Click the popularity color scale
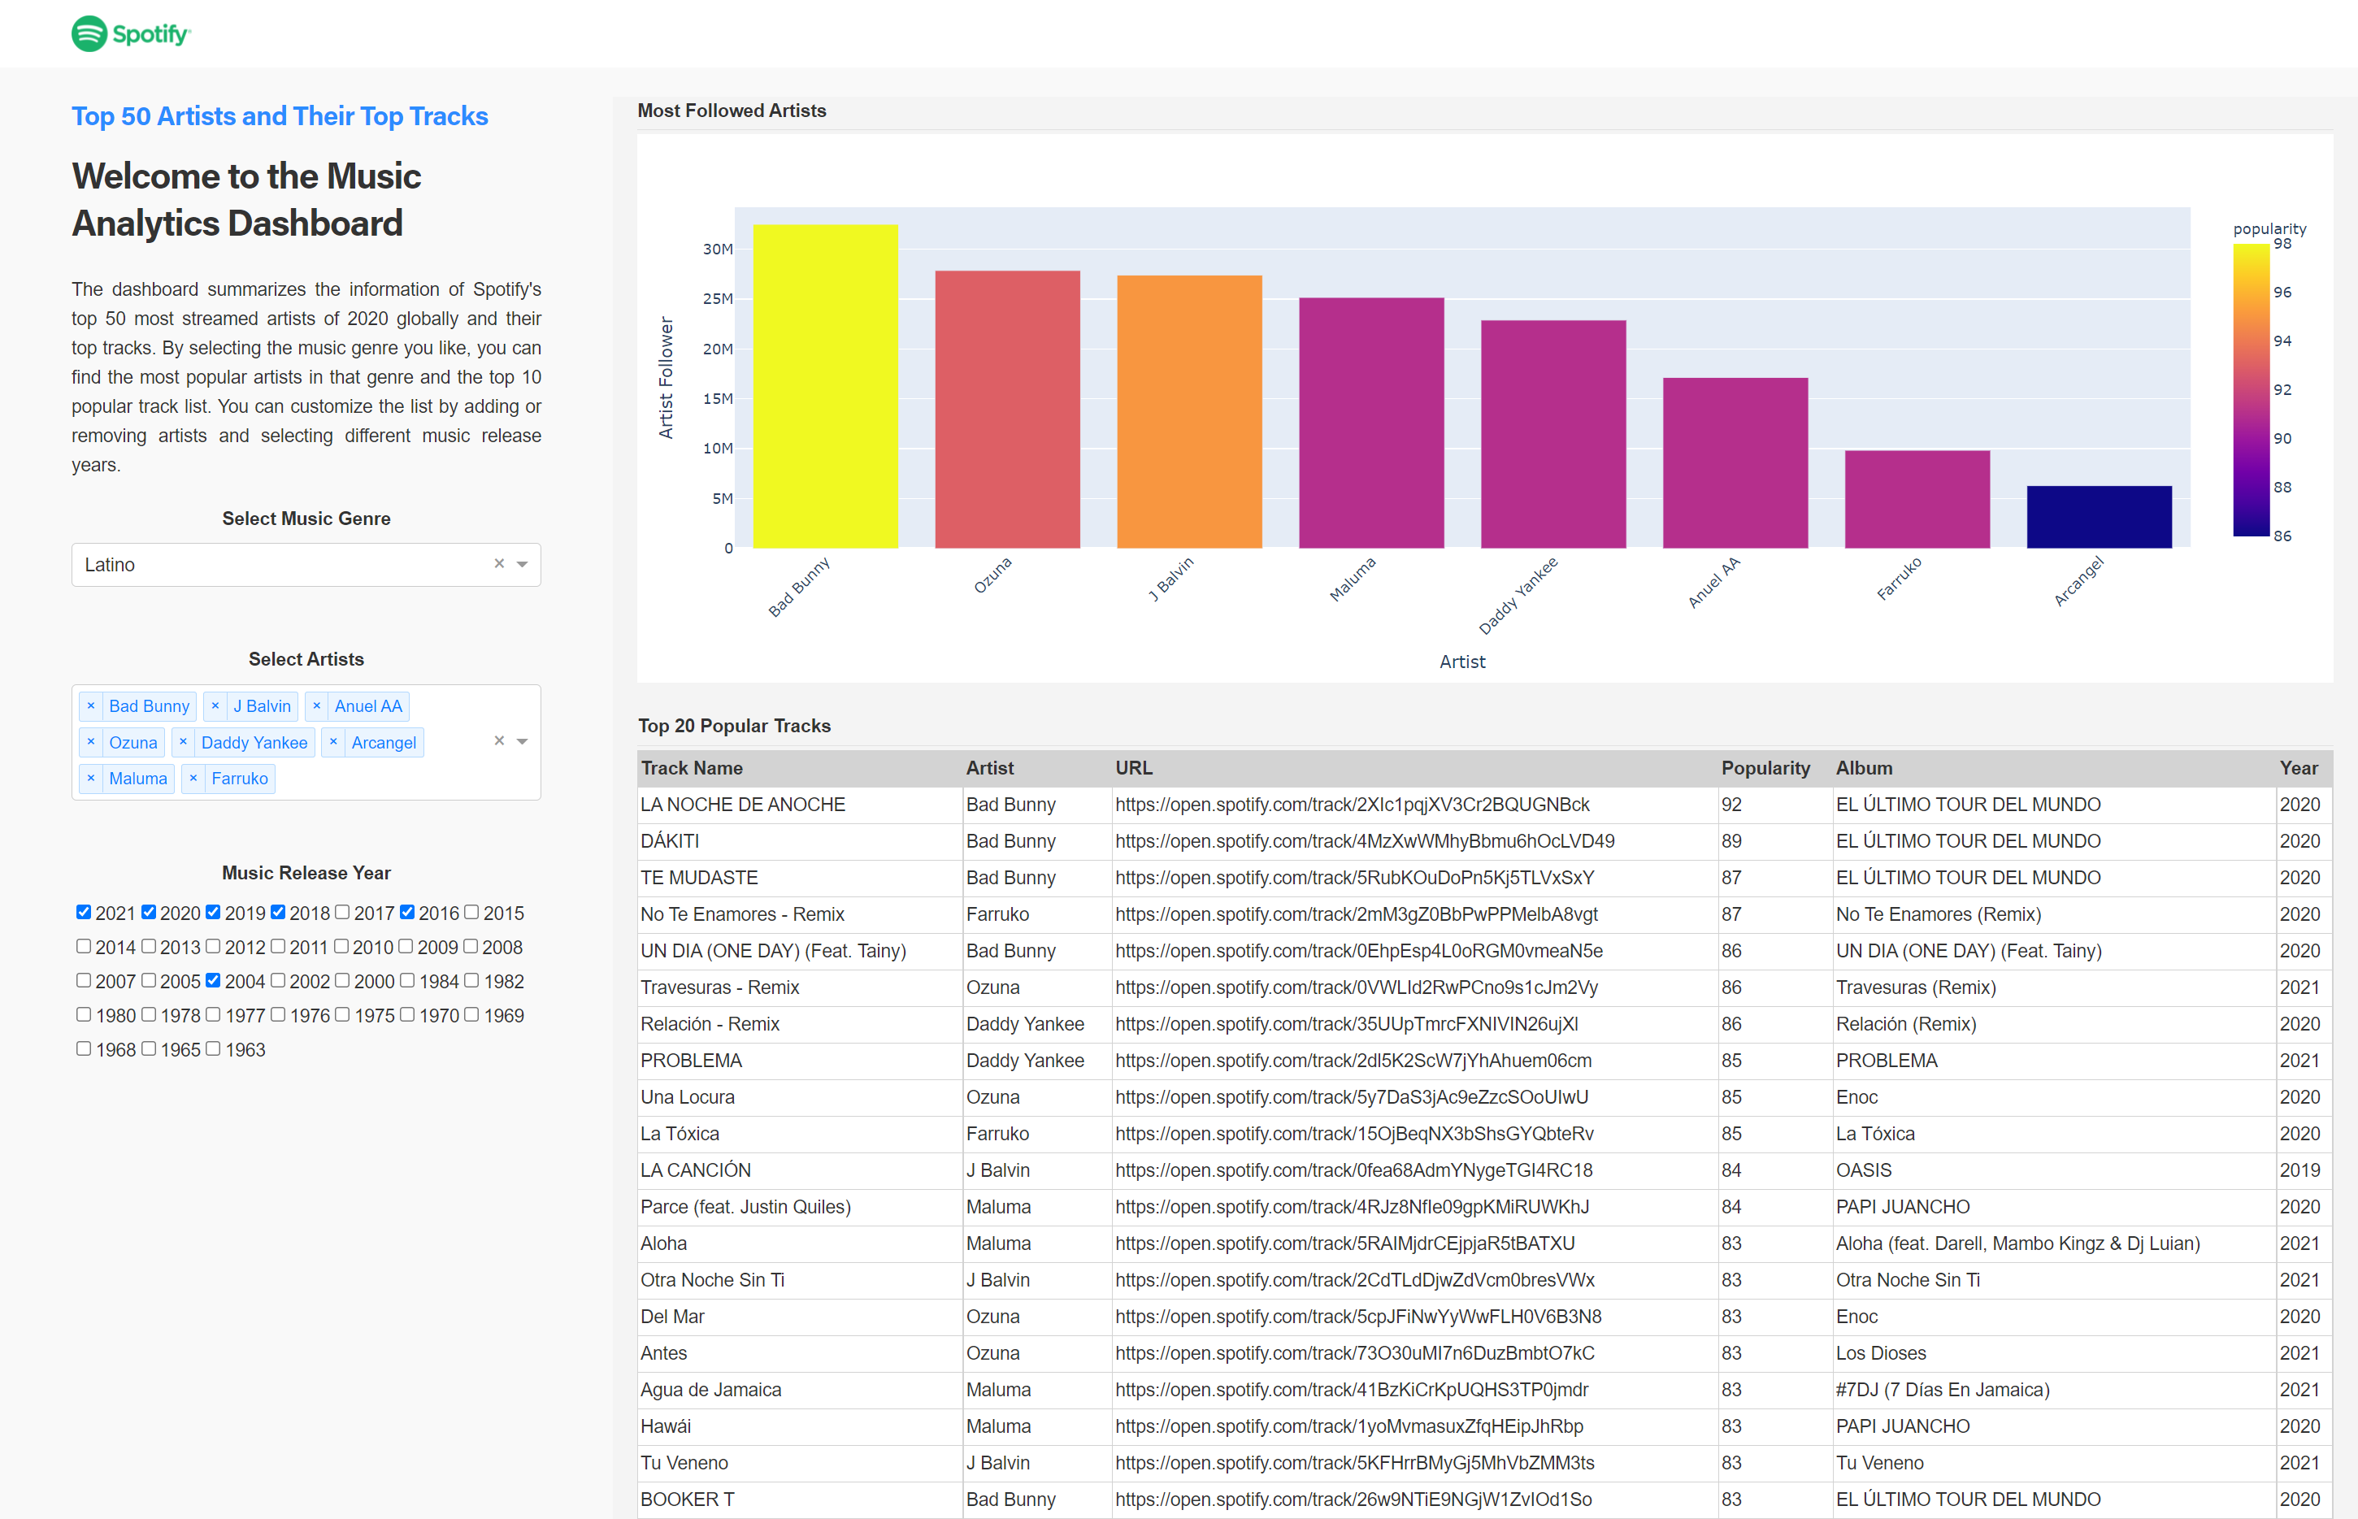Screen dimensions: 2358x1519 tap(2252, 389)
